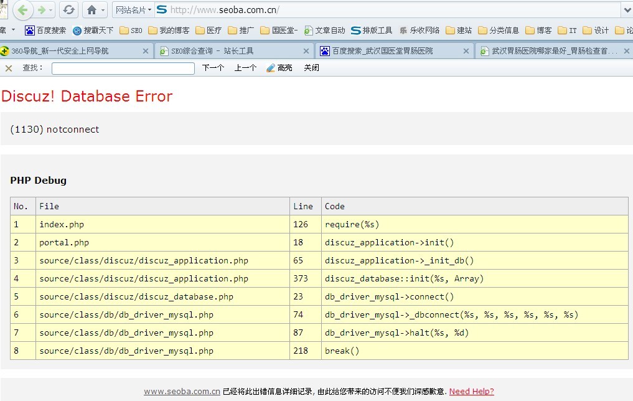Open the 我的博客 bookmark folder
Image resolution: width=633 pixels, height=401 pixels.
(x=169, y=31)
